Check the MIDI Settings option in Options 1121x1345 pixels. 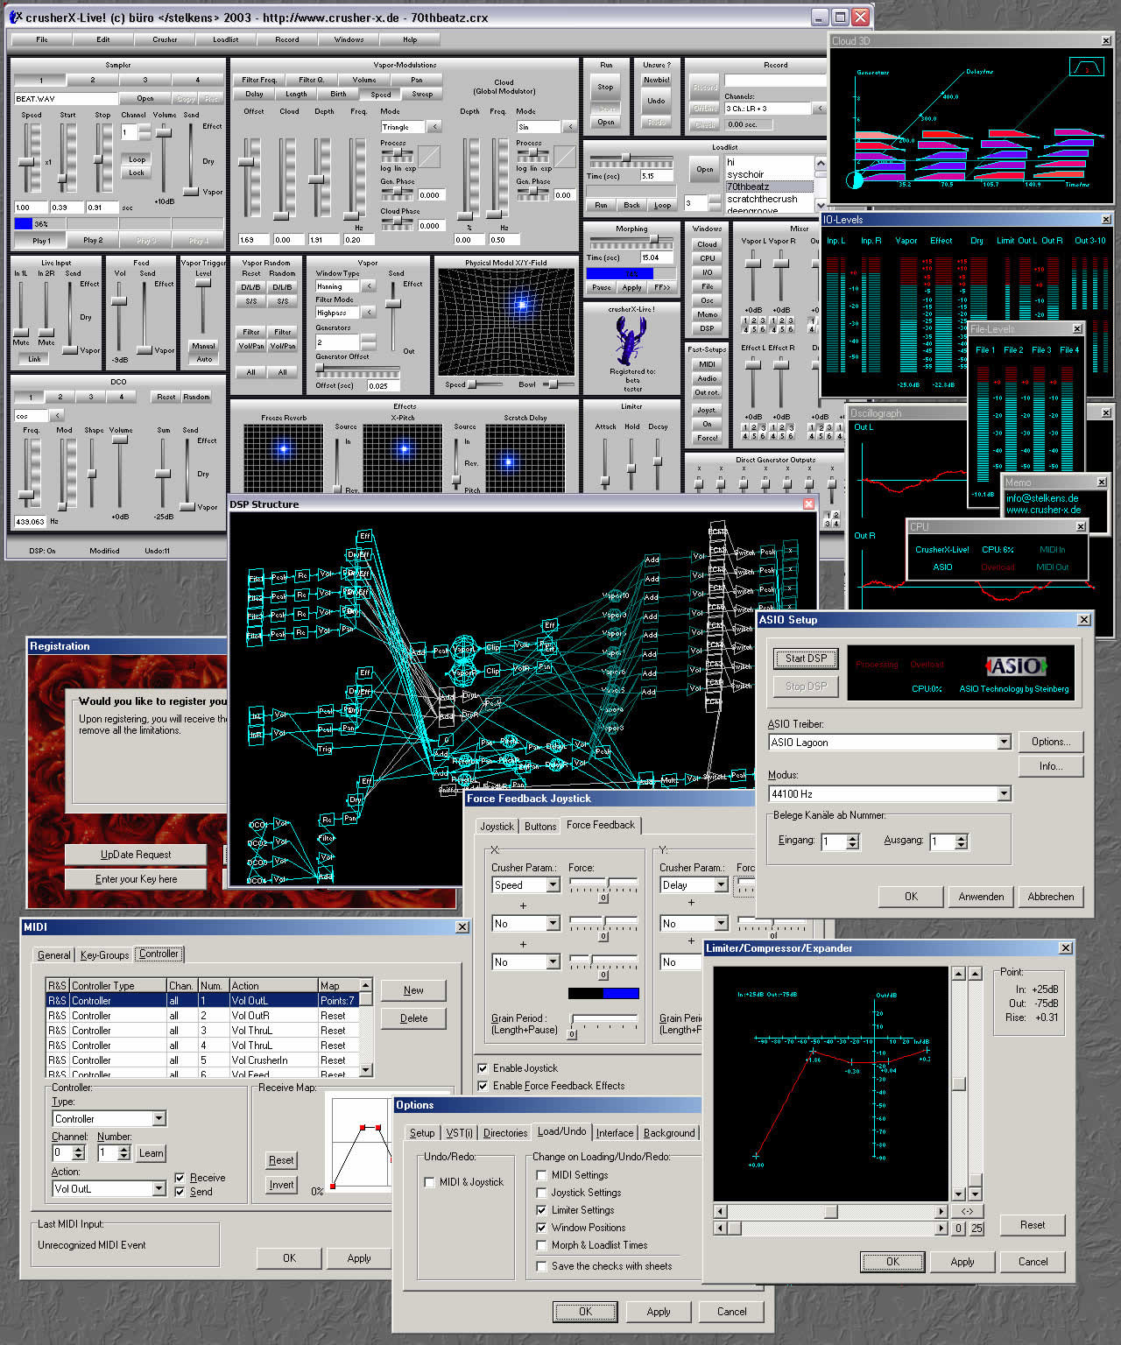tap(541, 1175)
